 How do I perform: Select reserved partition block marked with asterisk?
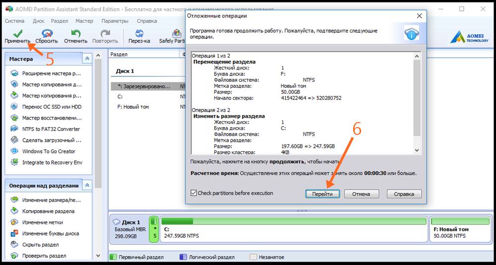[154, 230]
